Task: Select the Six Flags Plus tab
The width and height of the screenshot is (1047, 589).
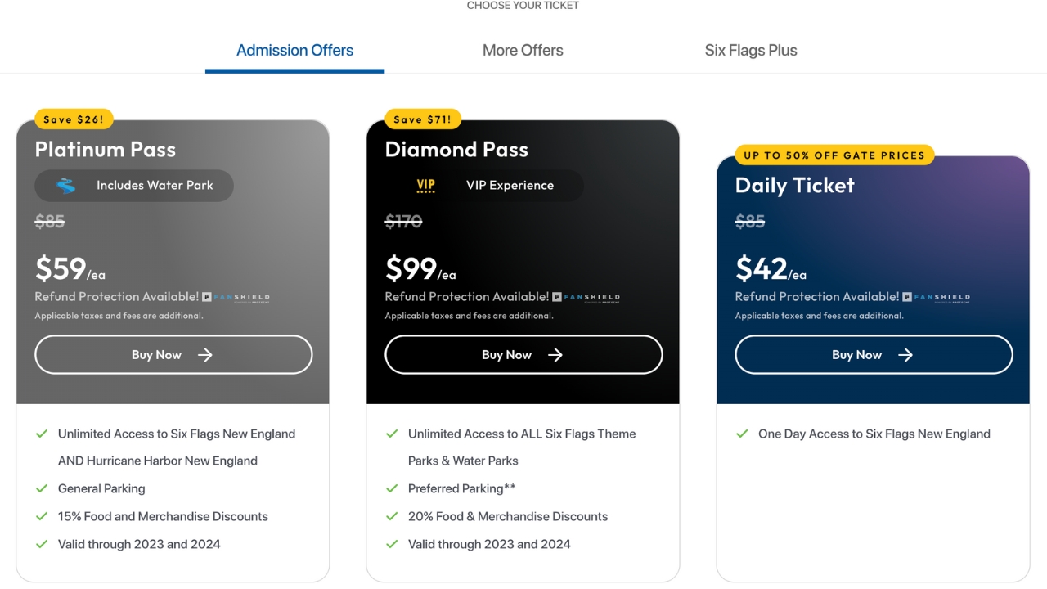Action: 750,51
